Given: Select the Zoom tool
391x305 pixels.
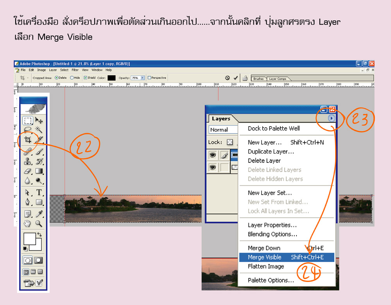Looking at the screenshot, I should click(39, 223).
